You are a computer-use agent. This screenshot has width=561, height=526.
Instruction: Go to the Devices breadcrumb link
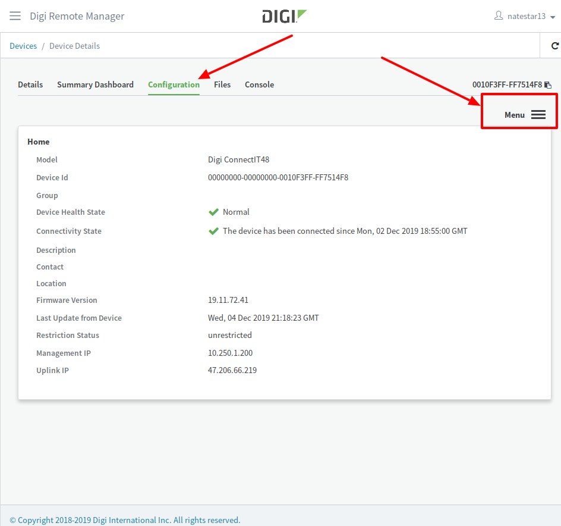23,46
